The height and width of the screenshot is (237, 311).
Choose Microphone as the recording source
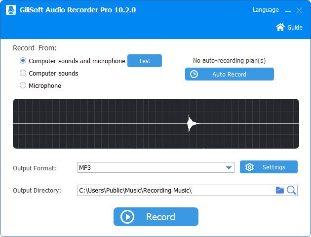[x=23, y=85]
